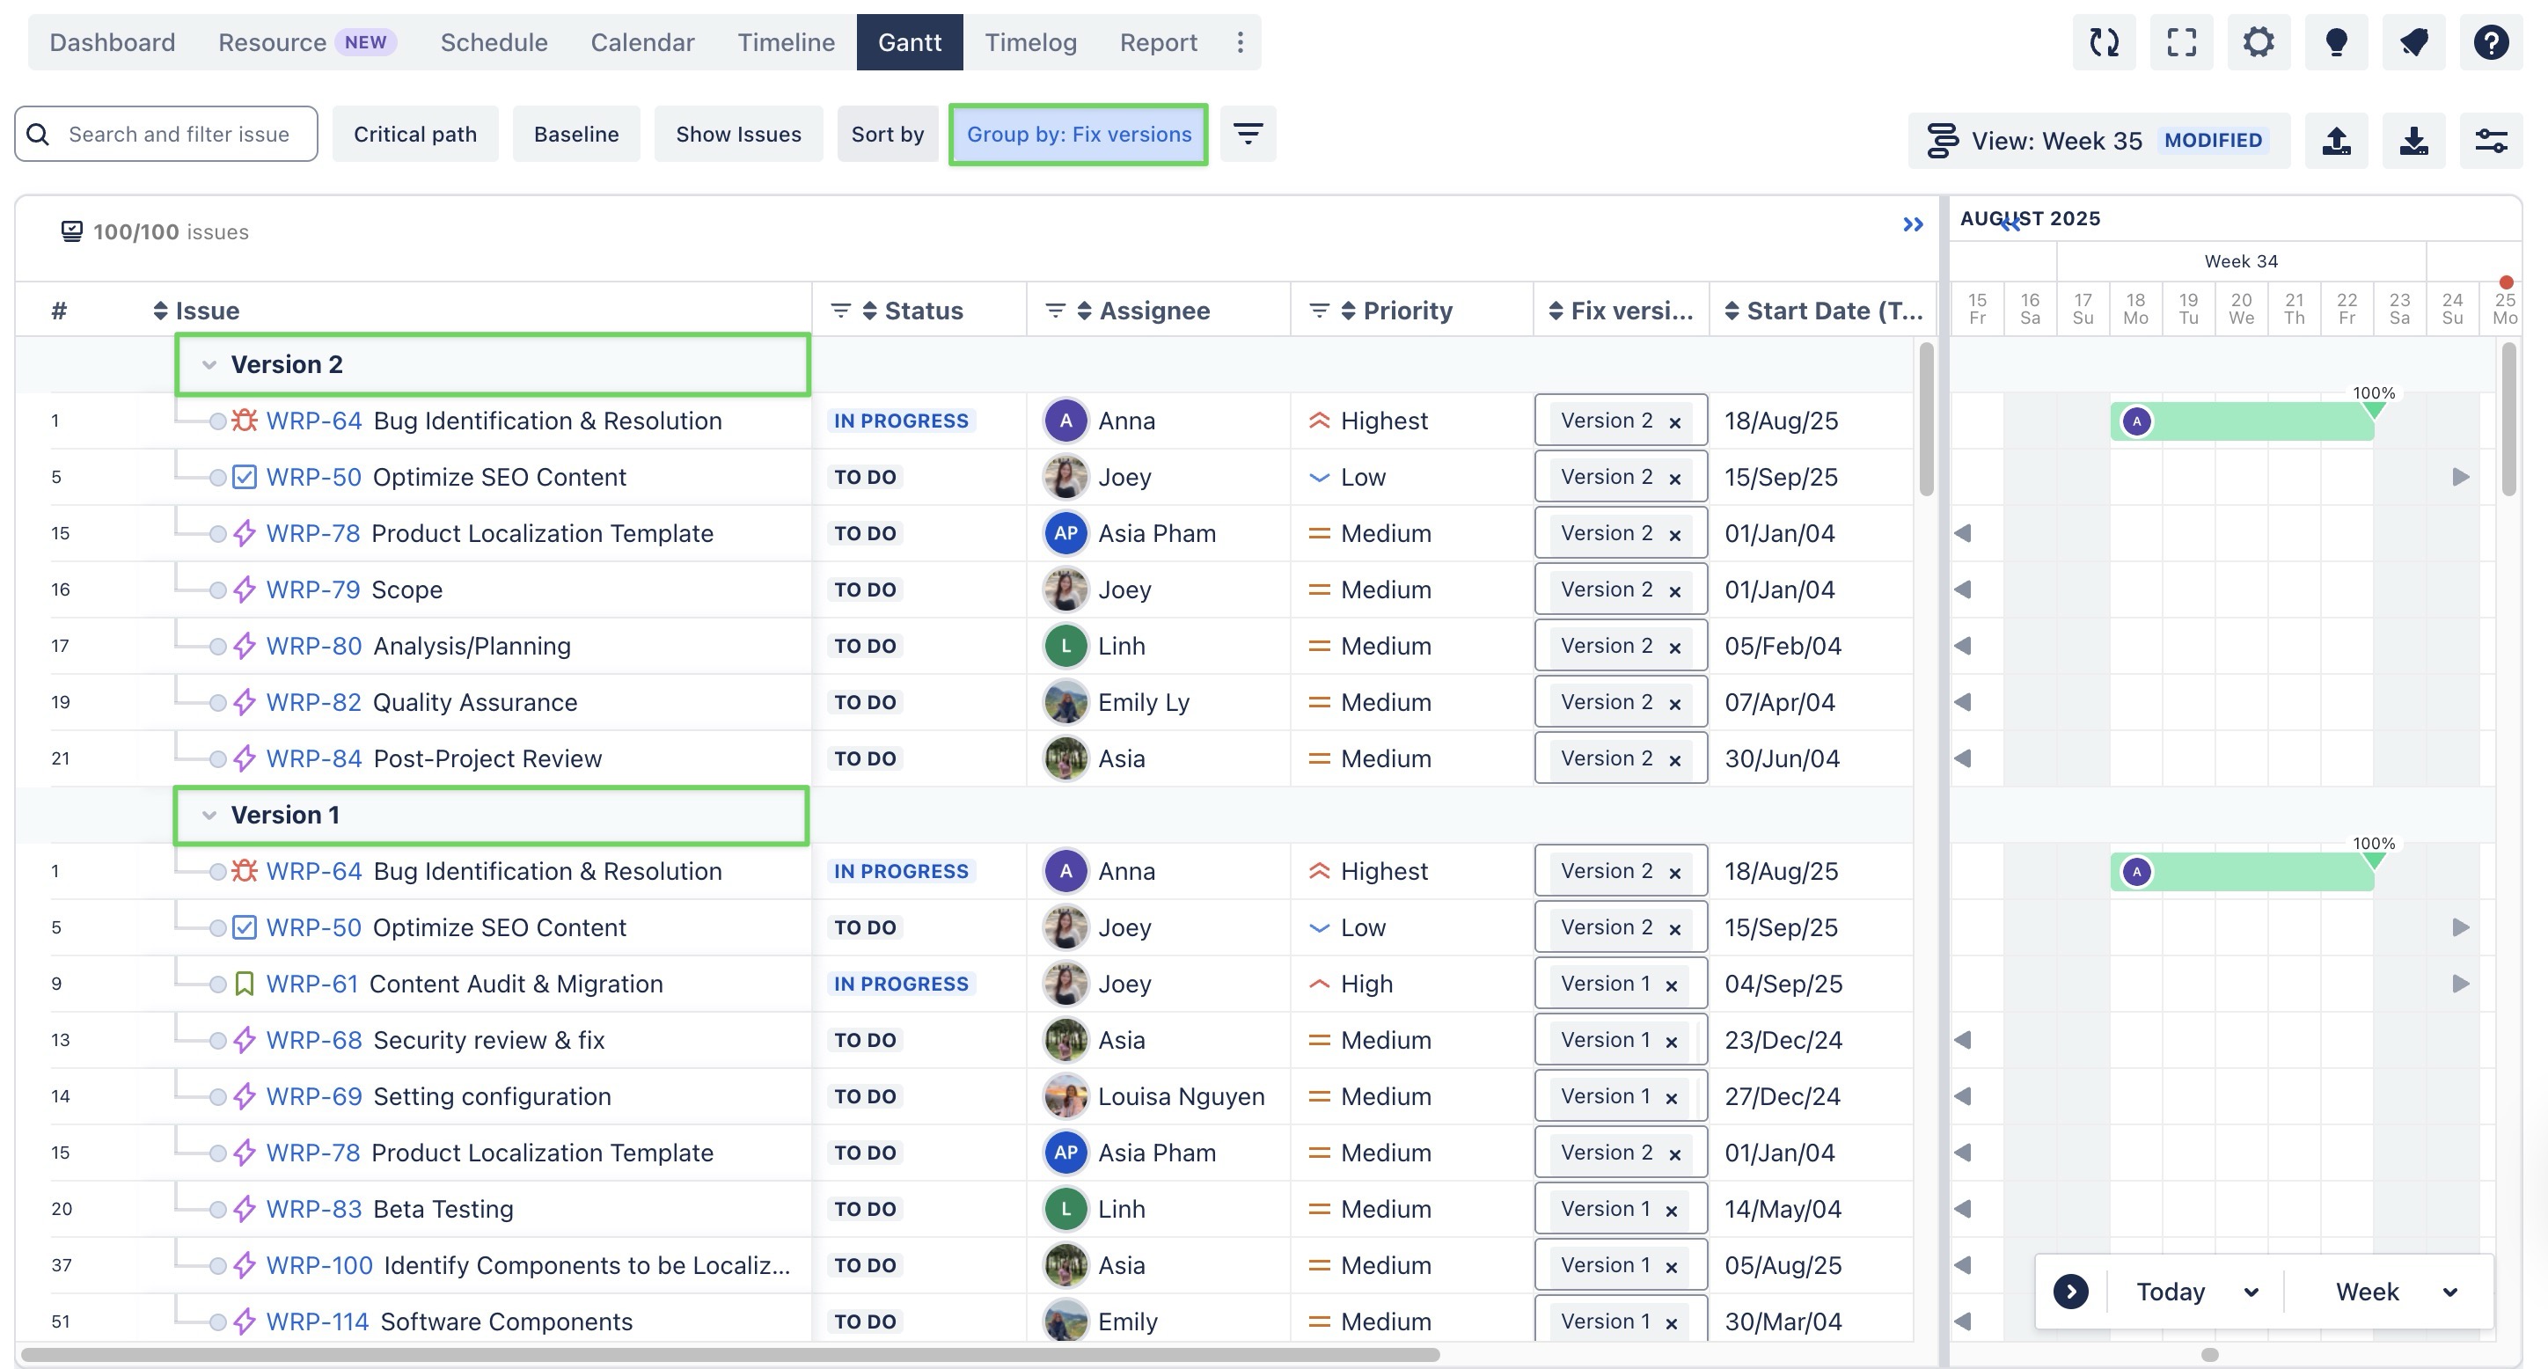2548x1369 pixels.
Task: Toggle the Baseline display
Action: click(575, 134)
